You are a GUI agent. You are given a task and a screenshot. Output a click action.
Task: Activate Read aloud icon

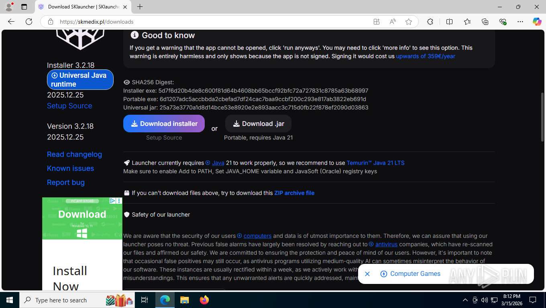click(x=393, y=22)
